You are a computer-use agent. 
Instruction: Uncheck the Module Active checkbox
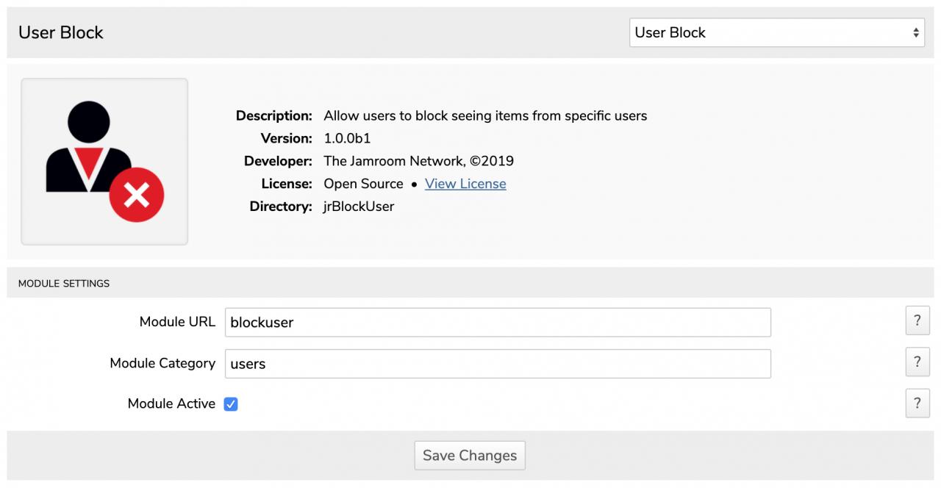coord(231,404)
